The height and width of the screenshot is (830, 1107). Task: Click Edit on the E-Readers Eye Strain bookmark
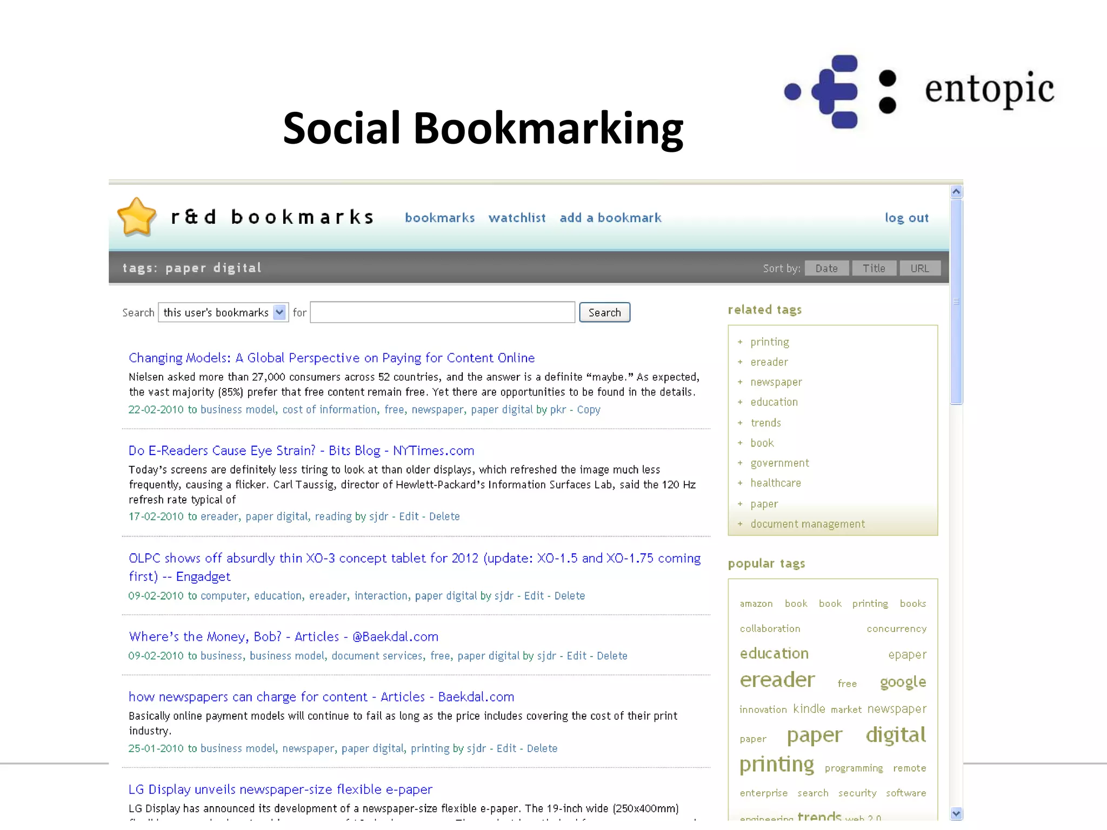click(x=409, y=517)
